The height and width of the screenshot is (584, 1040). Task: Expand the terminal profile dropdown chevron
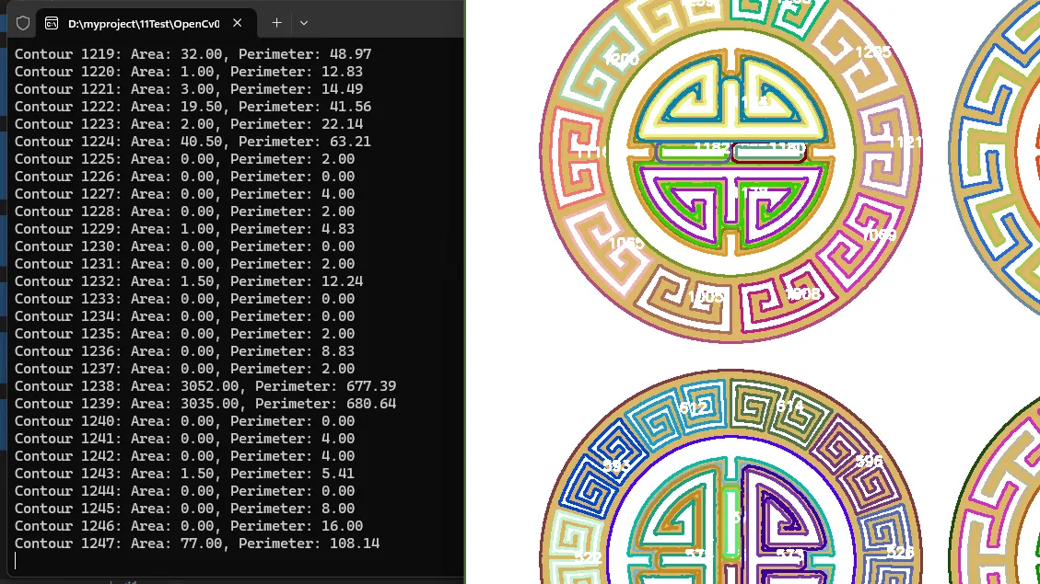click(304, 23)
